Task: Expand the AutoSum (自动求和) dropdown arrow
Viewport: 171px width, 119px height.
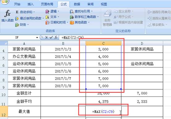Action: (x=34, y=12)
